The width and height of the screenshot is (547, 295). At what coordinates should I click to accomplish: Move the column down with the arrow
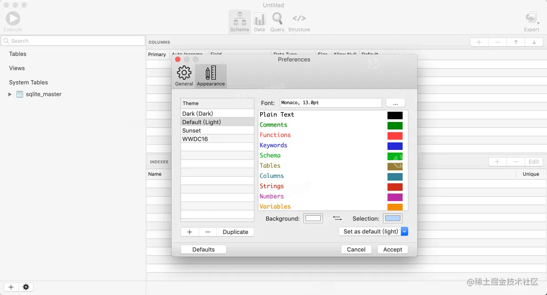(x=534, y=42)
